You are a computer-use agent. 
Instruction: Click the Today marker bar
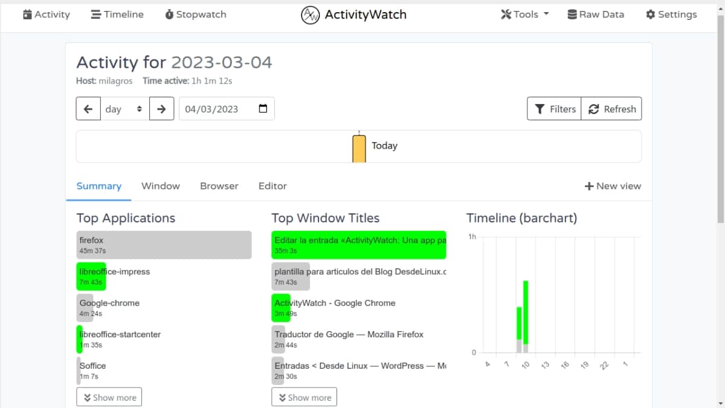tap(359, 149)
